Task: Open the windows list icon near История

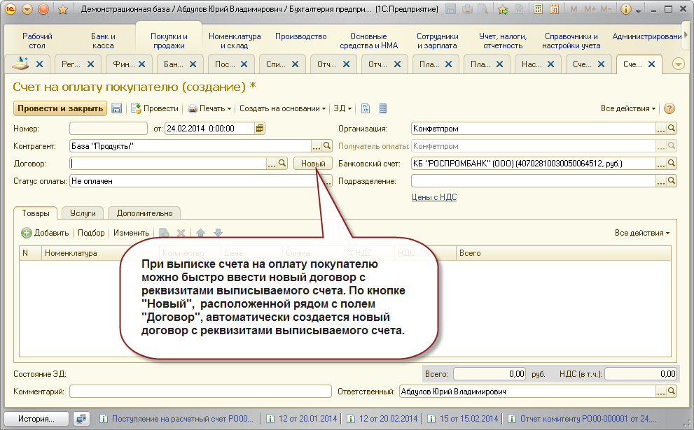Action: (x=83, y=419)
